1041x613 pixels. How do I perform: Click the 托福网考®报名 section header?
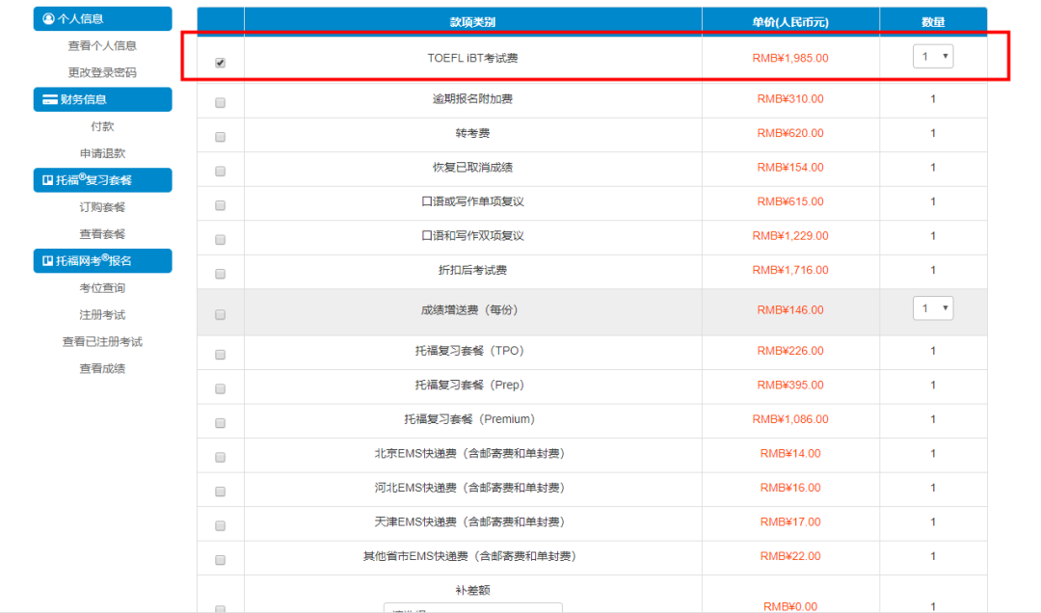102,260
